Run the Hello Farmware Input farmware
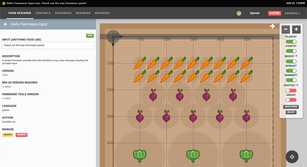 90,35
